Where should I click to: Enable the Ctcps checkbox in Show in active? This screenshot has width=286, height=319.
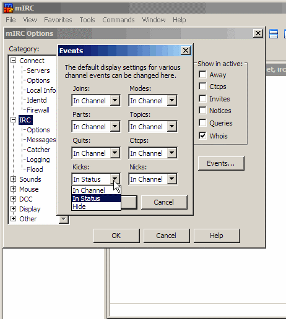(202, 87)
